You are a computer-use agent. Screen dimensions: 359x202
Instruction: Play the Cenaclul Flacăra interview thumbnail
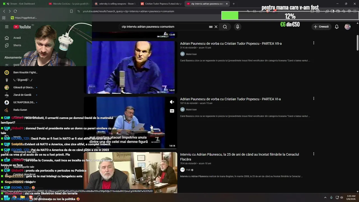(130, 173)
